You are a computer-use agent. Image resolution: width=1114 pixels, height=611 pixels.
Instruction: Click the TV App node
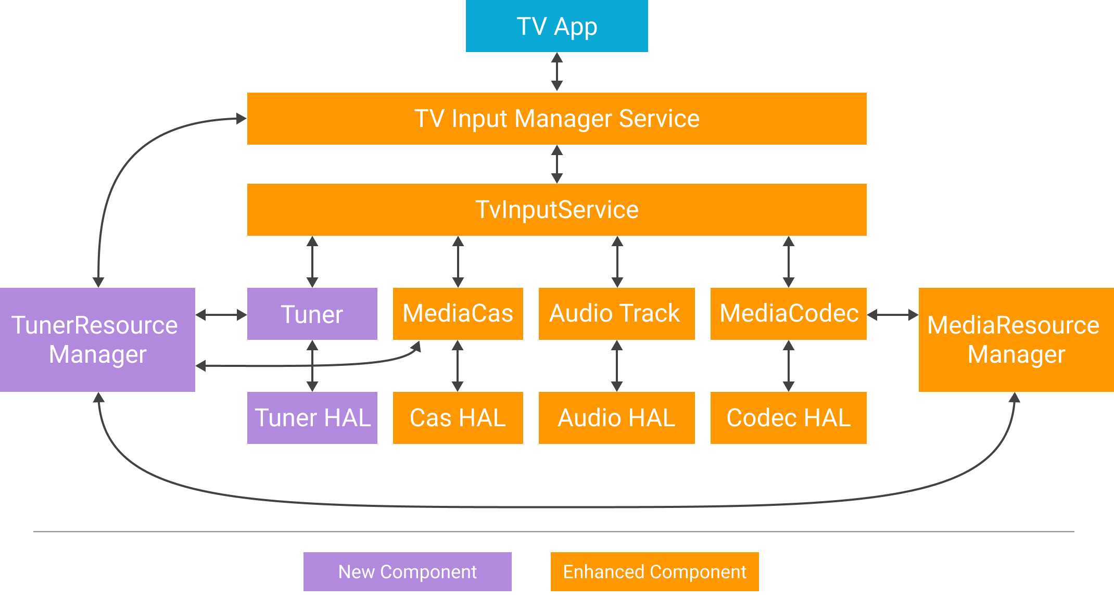pyautogui.click(x=556, y=27)
